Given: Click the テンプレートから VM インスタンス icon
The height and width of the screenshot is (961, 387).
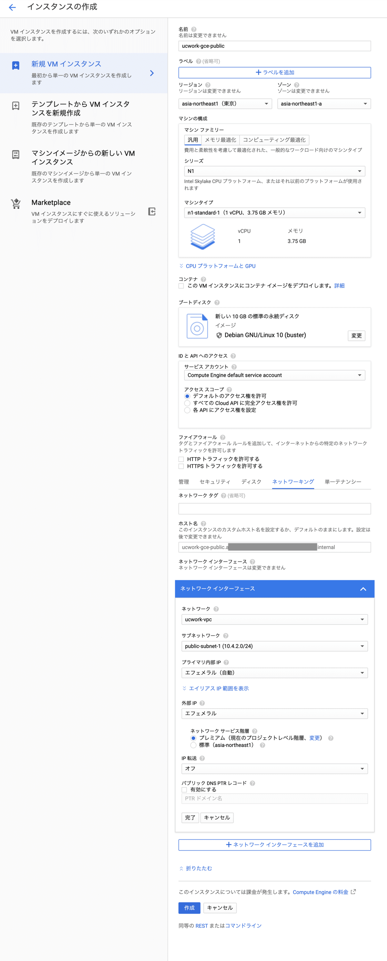Looking at the screenshot, I should coord(16,106).
